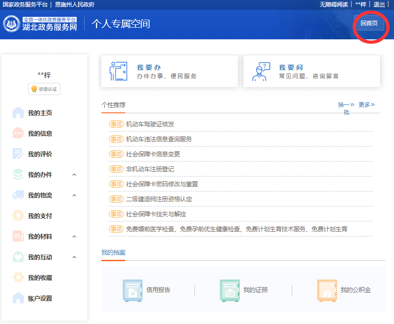Open 我的公积金 archive label
Image resolution: width=394 pixels, height=324 pixels.
click(356, 290)
